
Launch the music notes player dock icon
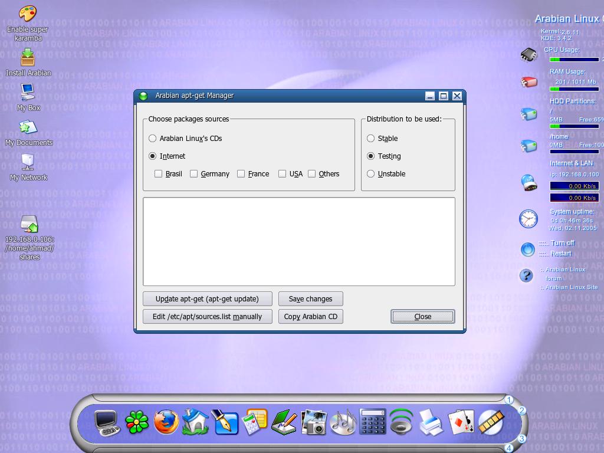pyautogui.click(x=343, y=422)
